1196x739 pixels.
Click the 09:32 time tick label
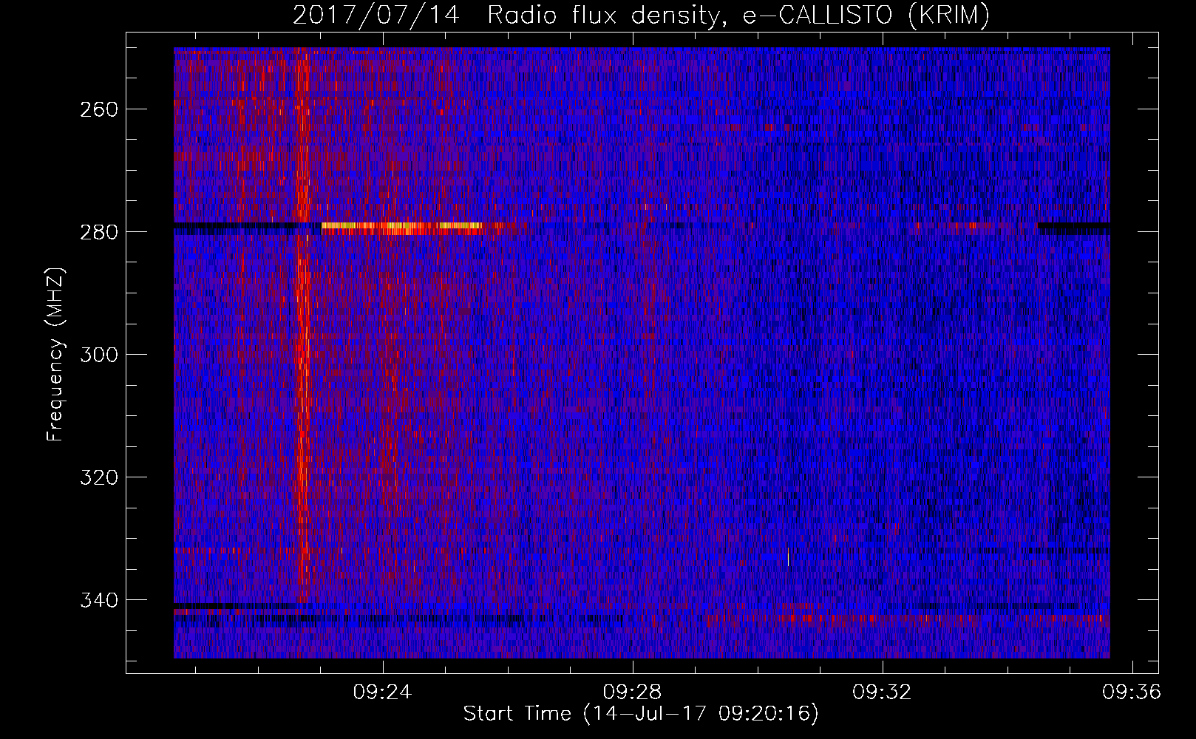click(x=882, y=692)
